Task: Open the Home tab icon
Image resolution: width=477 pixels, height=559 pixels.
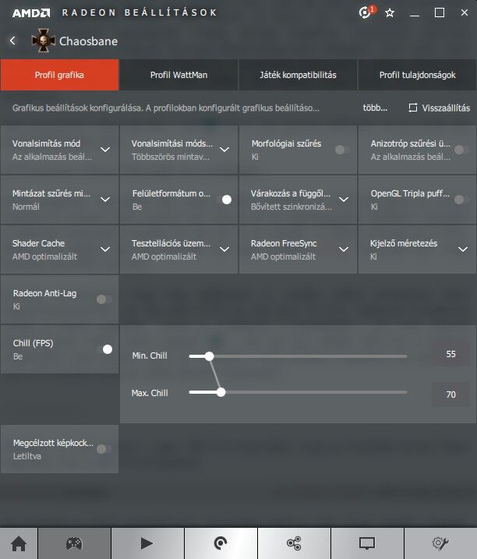Action: [x=18, y=543]
